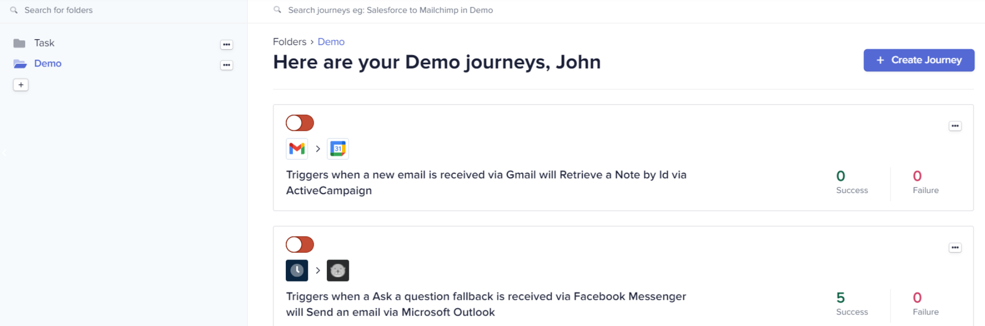
Task: Click the Google Calendar icon in first journey
Action: tap(338, 149)
